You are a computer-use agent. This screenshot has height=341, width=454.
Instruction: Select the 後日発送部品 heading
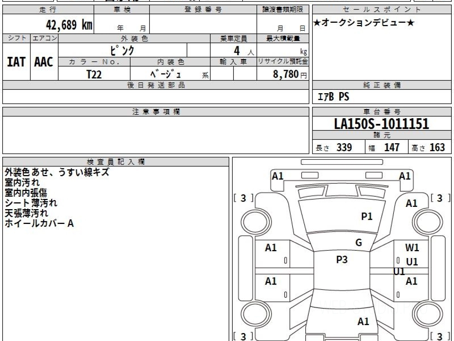point(155,85)
